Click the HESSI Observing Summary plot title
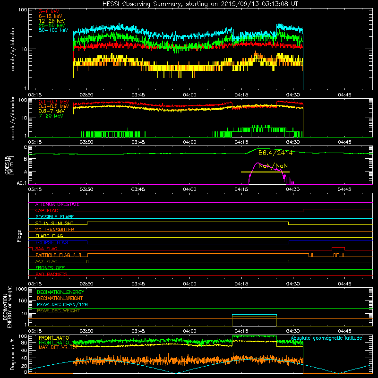 tap(200, 4)
